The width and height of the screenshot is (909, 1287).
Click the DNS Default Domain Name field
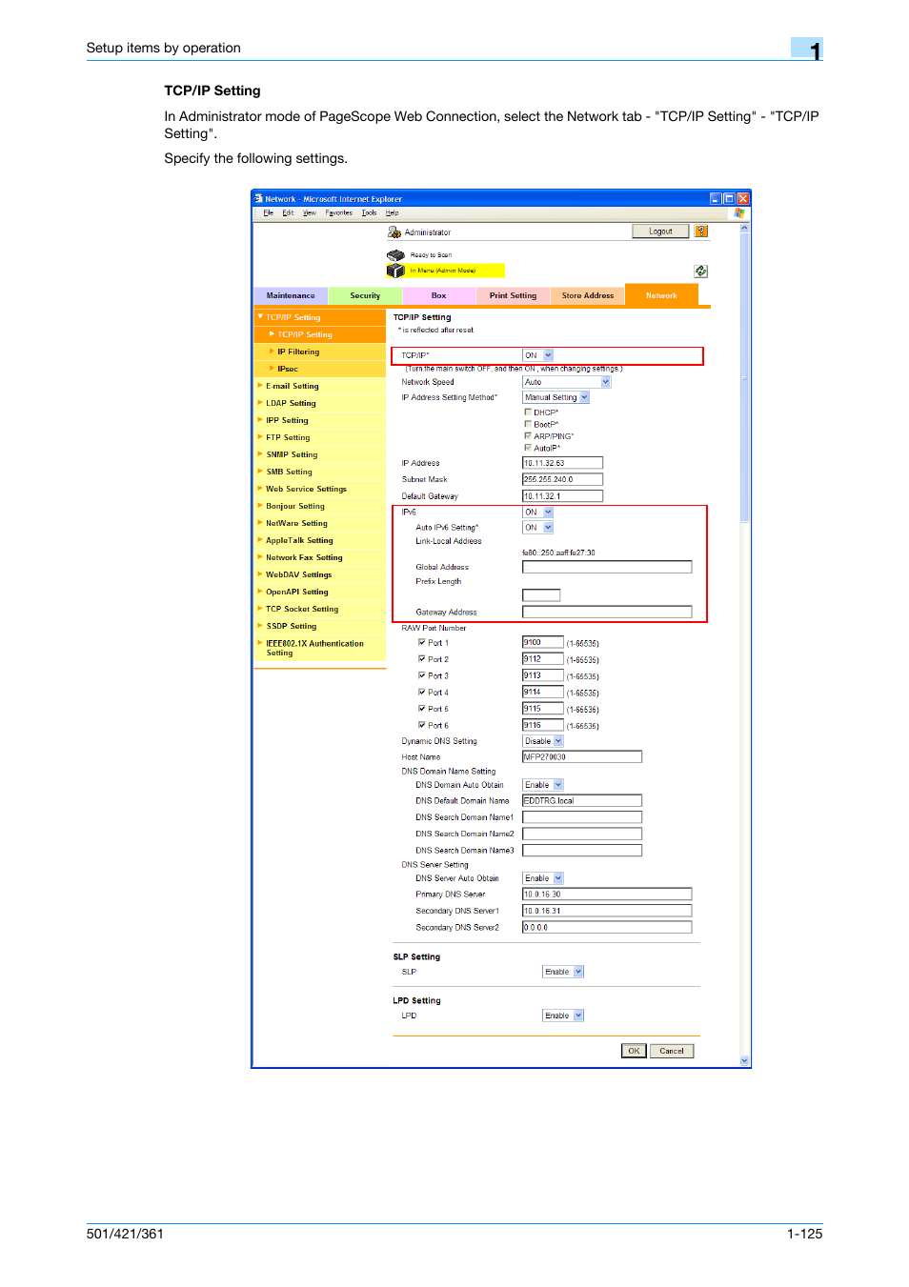582,801
